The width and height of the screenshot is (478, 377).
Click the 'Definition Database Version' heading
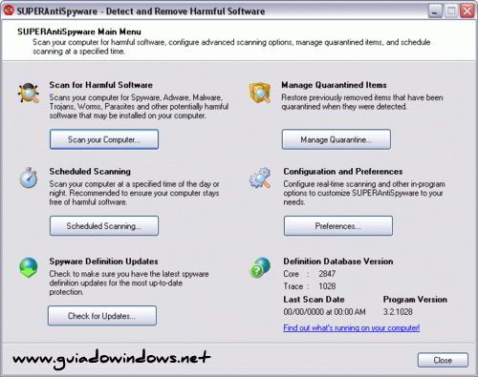coord(338,262)
